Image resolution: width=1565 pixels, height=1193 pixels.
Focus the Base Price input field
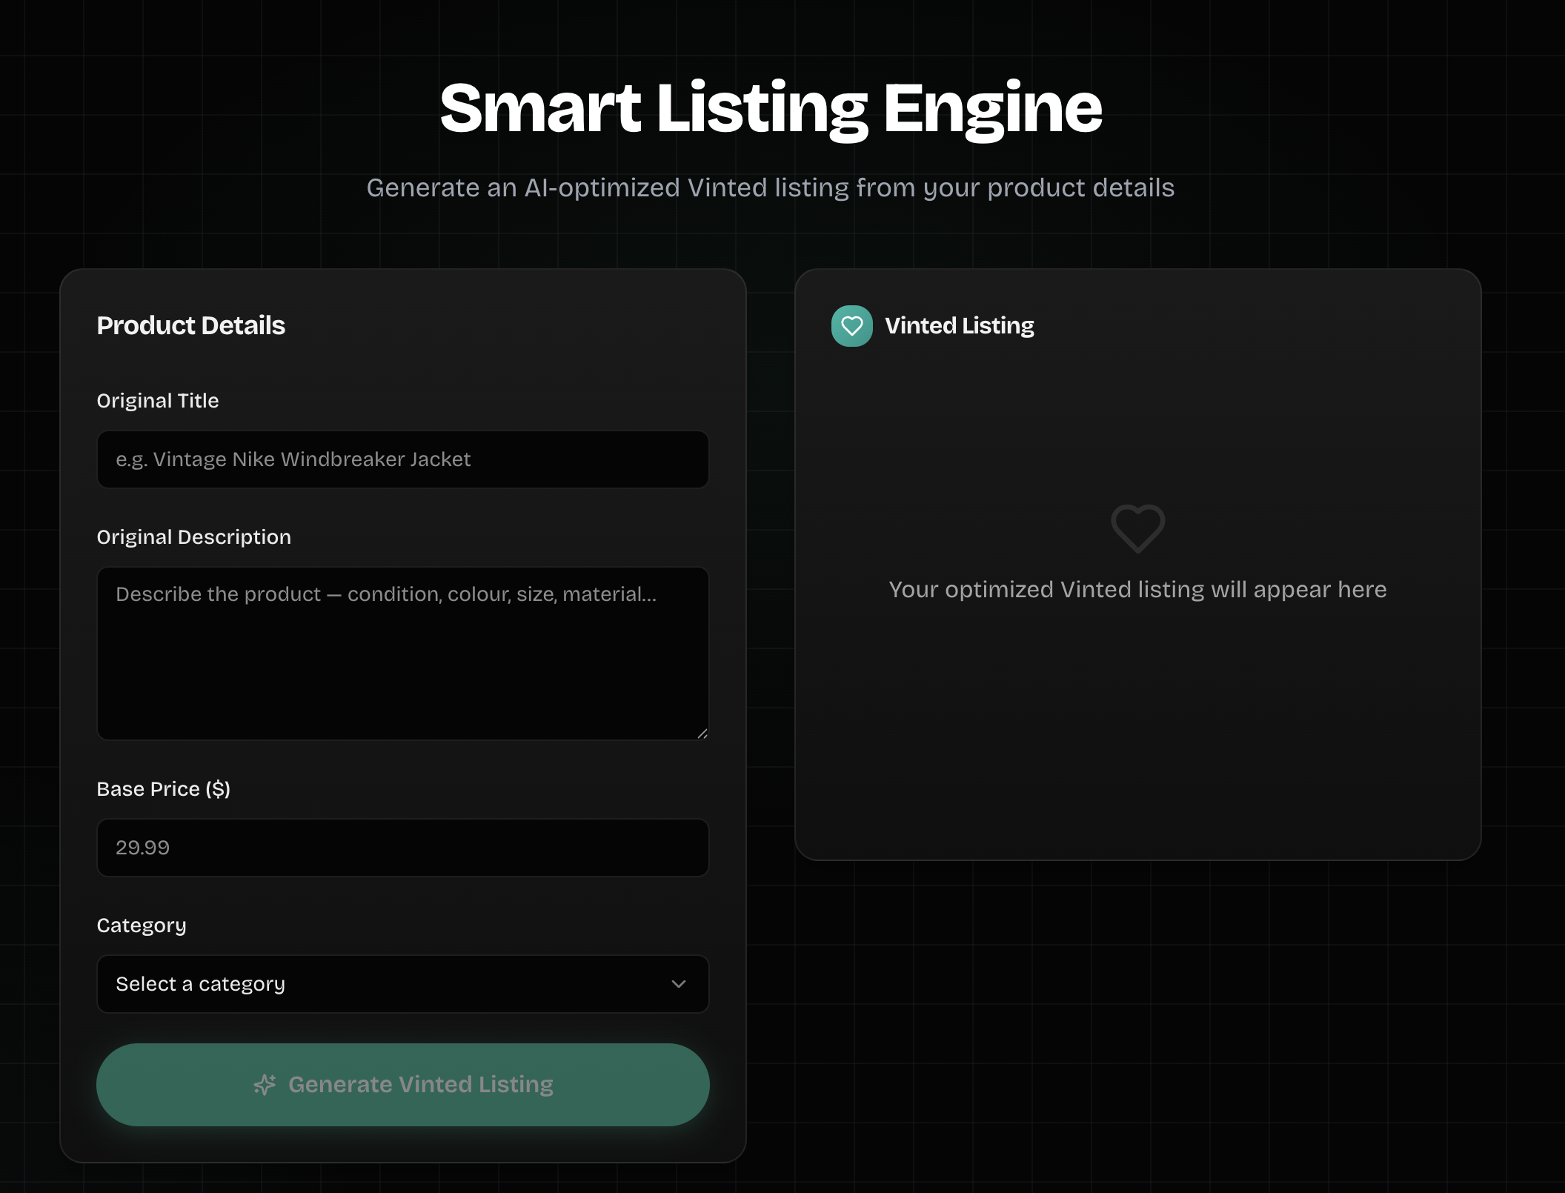402,848
